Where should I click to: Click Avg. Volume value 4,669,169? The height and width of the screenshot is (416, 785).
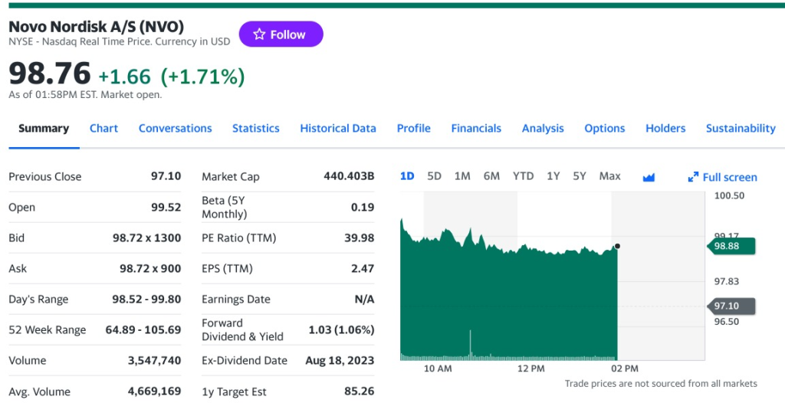pyautogui.click(x=154, y=391)
